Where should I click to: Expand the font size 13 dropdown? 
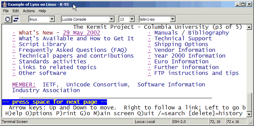(132, 19)
